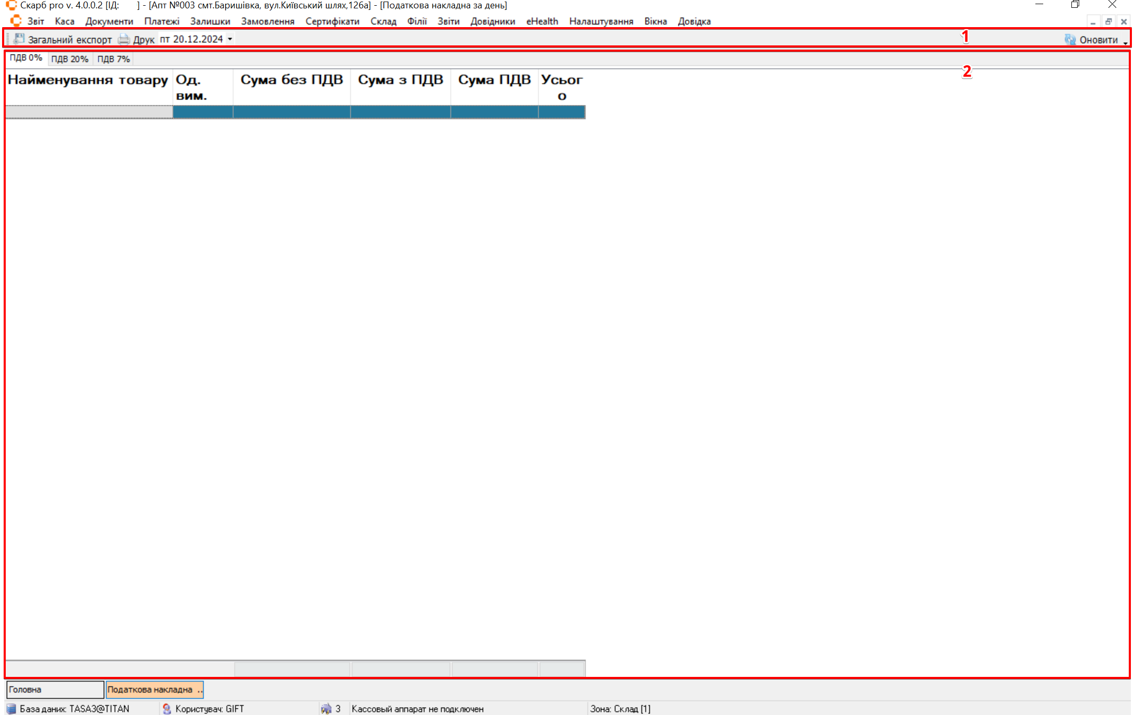The image size is (1134, 715).
Task: Click the database icon in status bar
Action: 11,709
